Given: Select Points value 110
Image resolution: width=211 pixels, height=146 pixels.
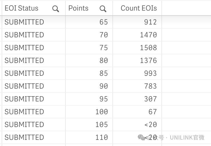Looking at the screenshot, I should tap(102, 137).
